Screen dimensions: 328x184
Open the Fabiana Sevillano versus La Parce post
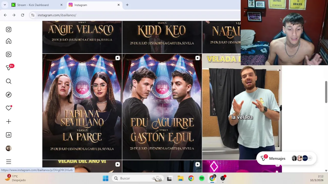click(x=82, y=107)
